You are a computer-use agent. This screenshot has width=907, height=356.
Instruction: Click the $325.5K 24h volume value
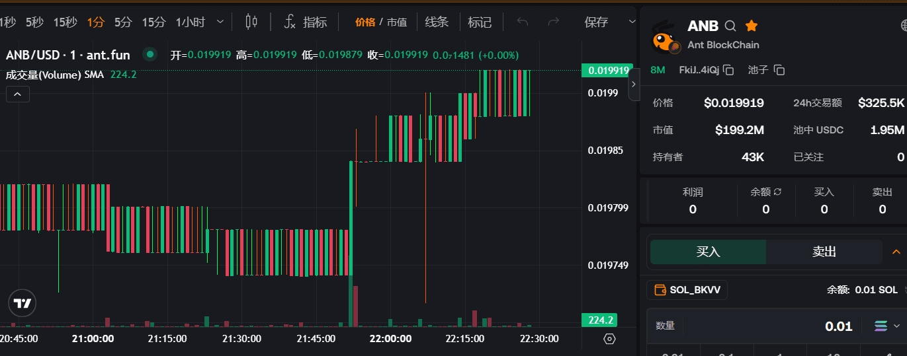pyautogui.click(x=881, y=103)
